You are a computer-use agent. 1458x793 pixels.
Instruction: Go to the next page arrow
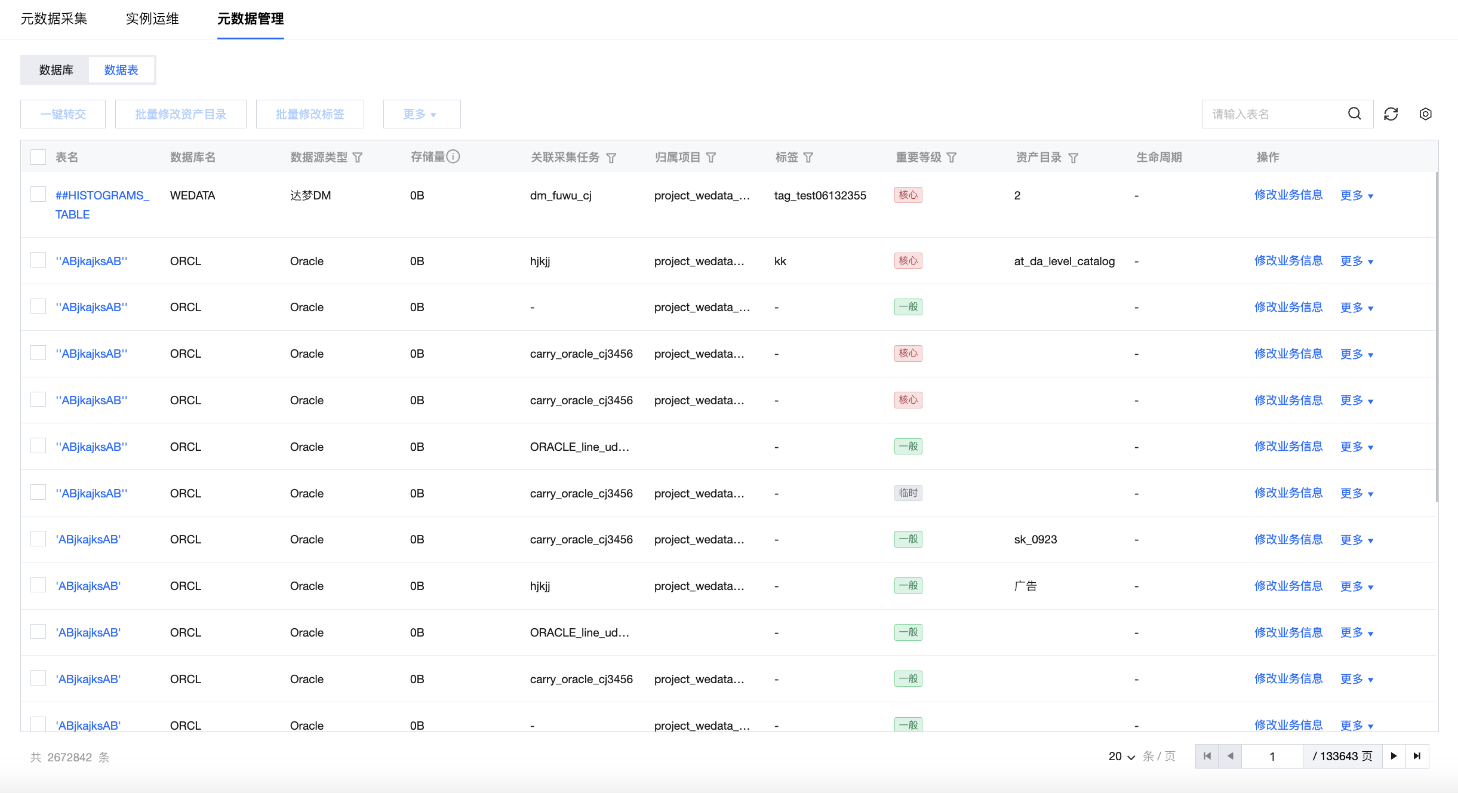[x=1394, y=756]
